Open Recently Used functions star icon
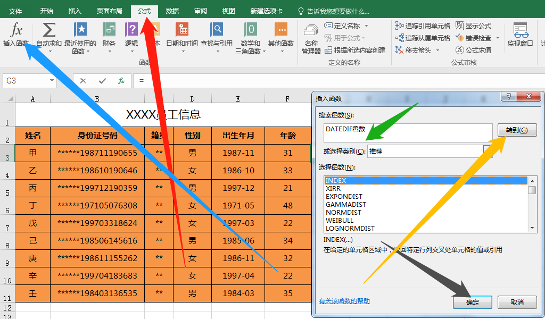Screen dimensions: 545x319 click(80, 30)
